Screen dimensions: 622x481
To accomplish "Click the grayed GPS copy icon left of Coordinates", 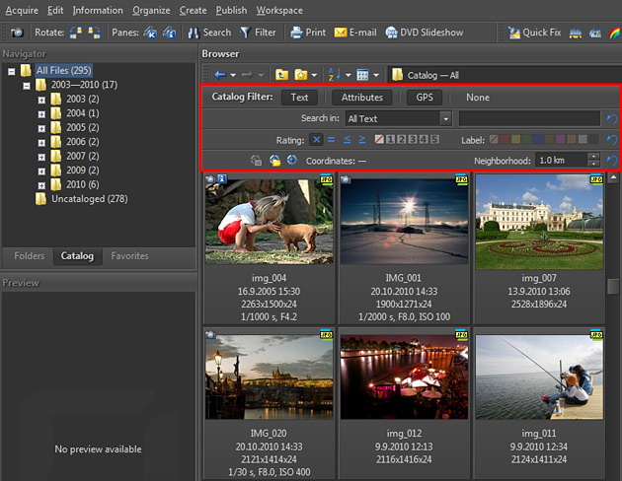I will [257, 161].
